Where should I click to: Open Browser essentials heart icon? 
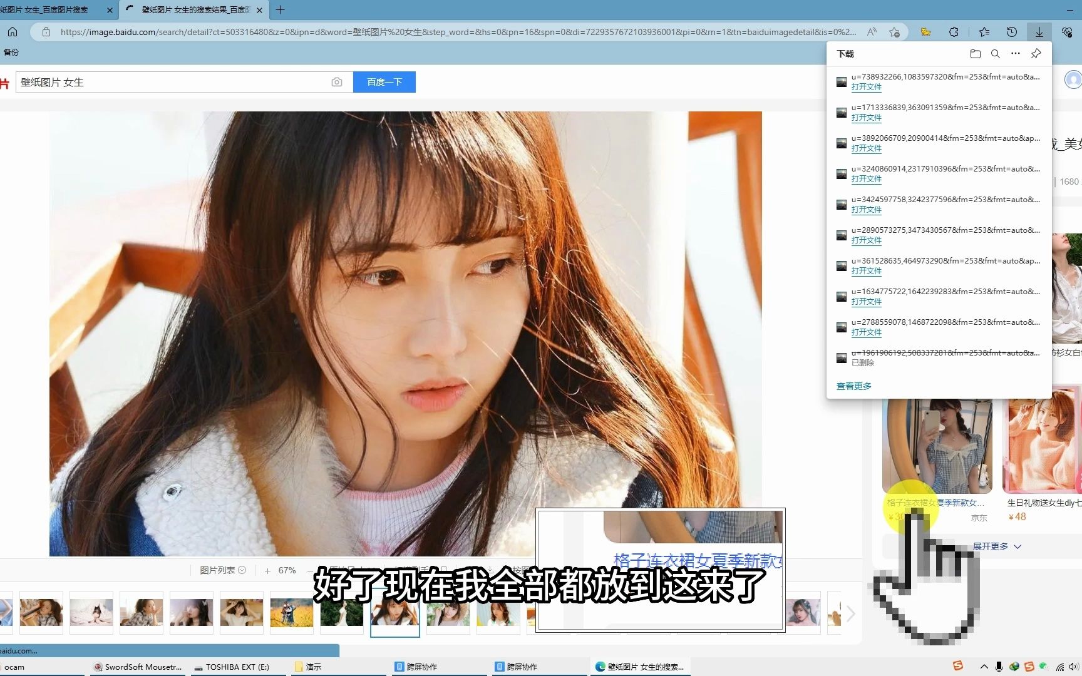pyautogui.click(x=1067, y=31)
